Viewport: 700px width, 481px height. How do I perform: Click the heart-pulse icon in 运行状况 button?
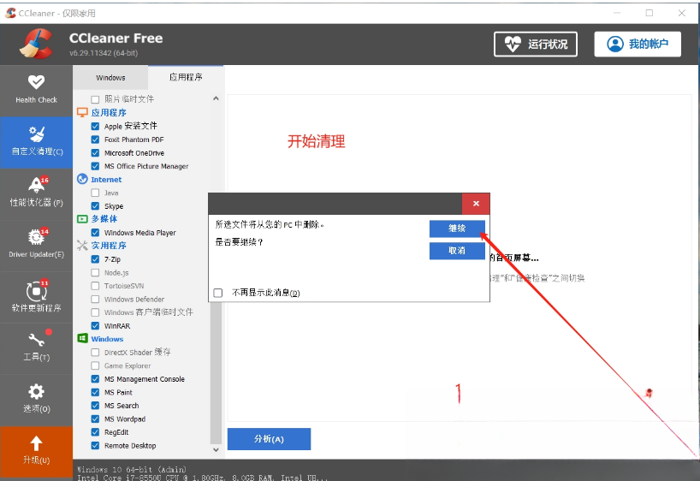click(x=513, y=44)
